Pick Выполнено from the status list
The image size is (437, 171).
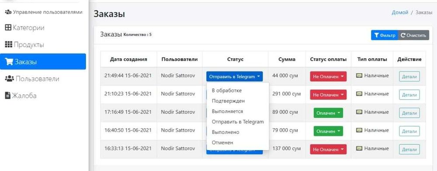(x=225, y=132)
